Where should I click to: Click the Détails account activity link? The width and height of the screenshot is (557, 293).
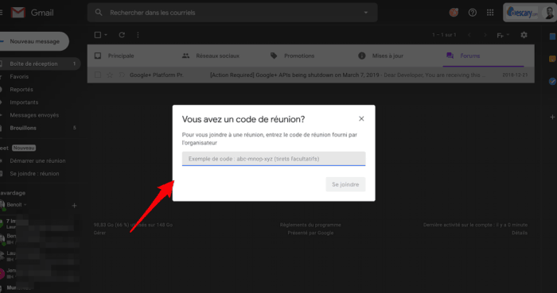click(520, 233)
